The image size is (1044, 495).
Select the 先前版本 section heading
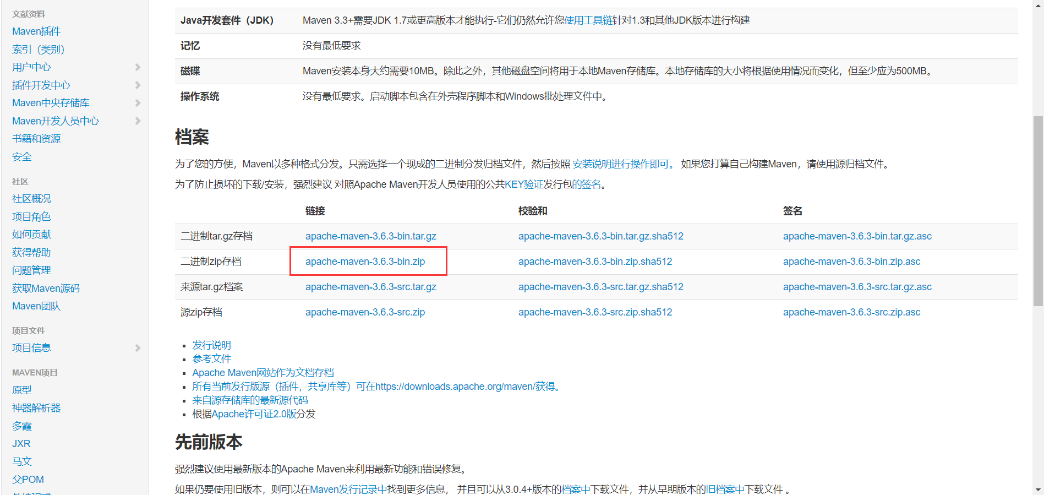pos(209,442)
